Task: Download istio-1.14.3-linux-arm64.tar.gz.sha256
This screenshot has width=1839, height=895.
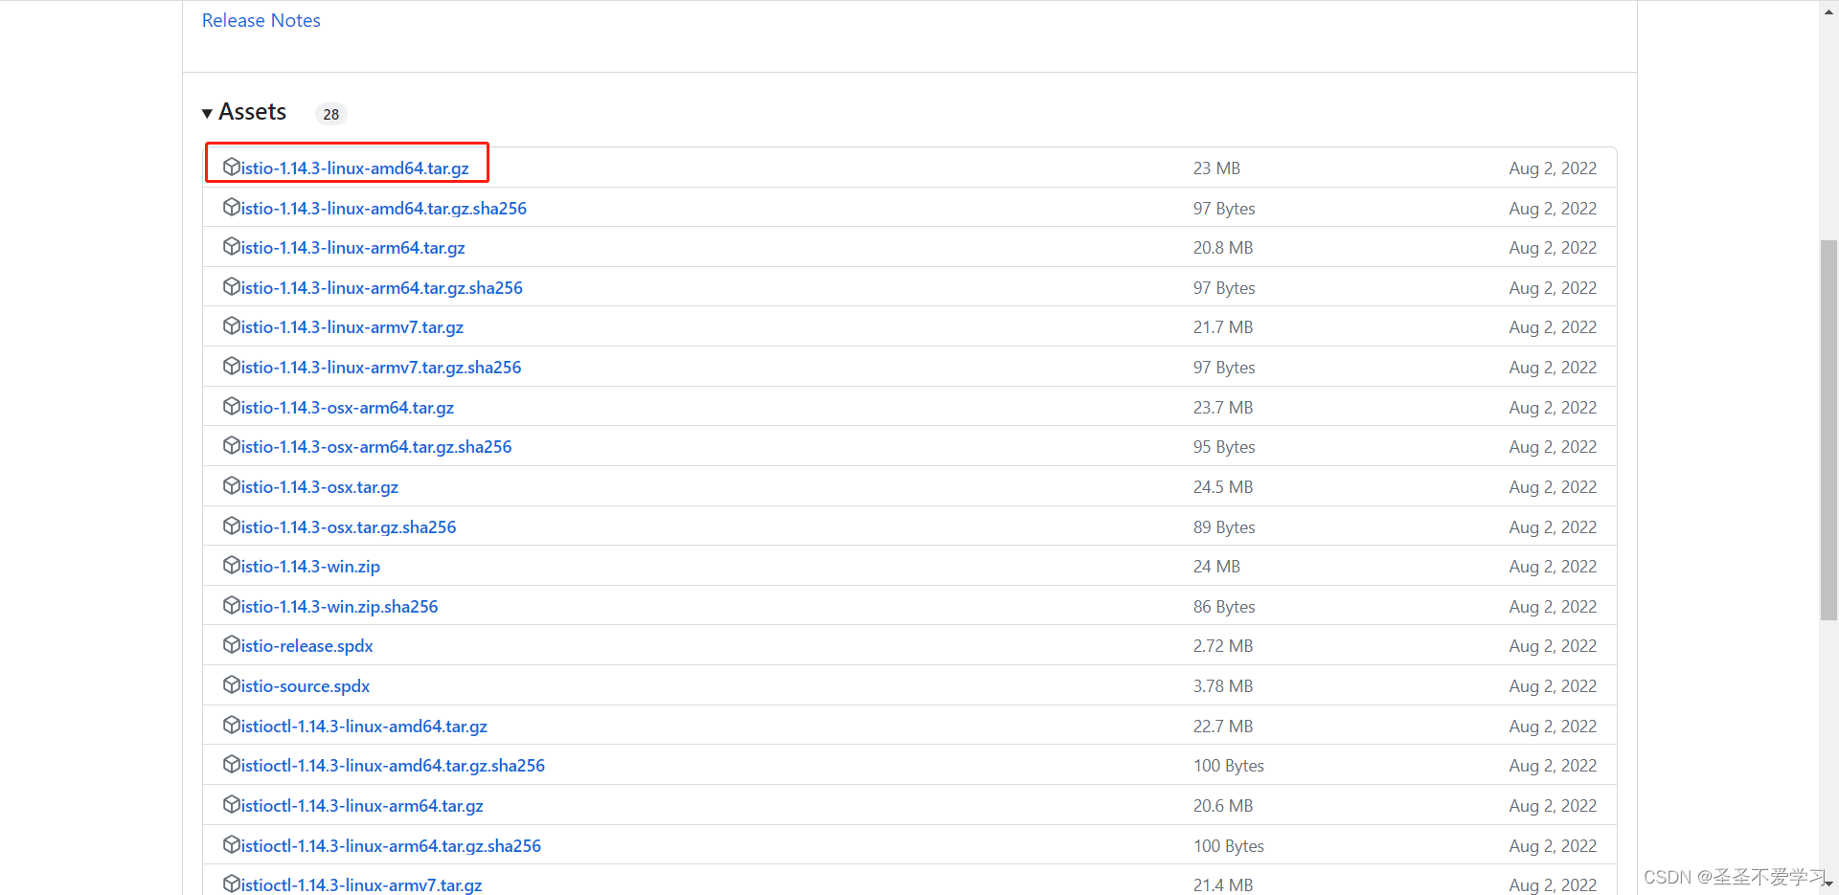Action: pos(381,287)
